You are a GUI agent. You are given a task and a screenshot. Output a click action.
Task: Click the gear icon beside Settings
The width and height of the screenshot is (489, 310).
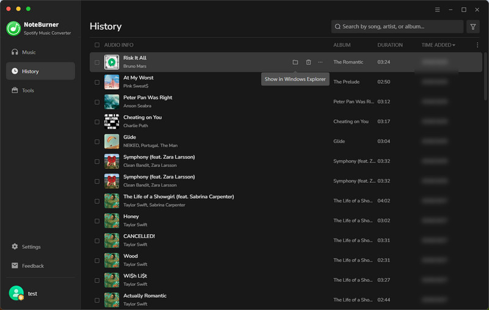coord(15,246)
